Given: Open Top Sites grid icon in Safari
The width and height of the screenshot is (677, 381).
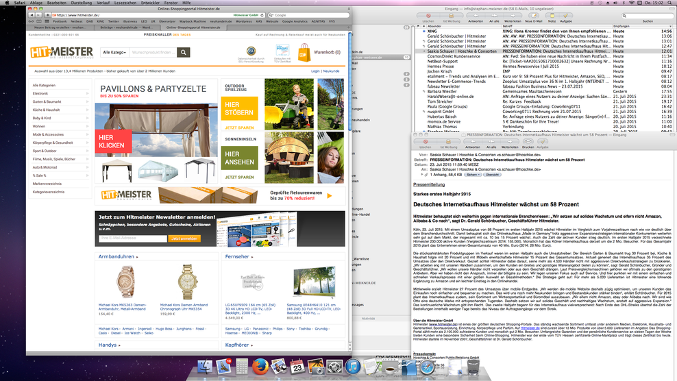Looking at the screenshot, I should point(47,21).
